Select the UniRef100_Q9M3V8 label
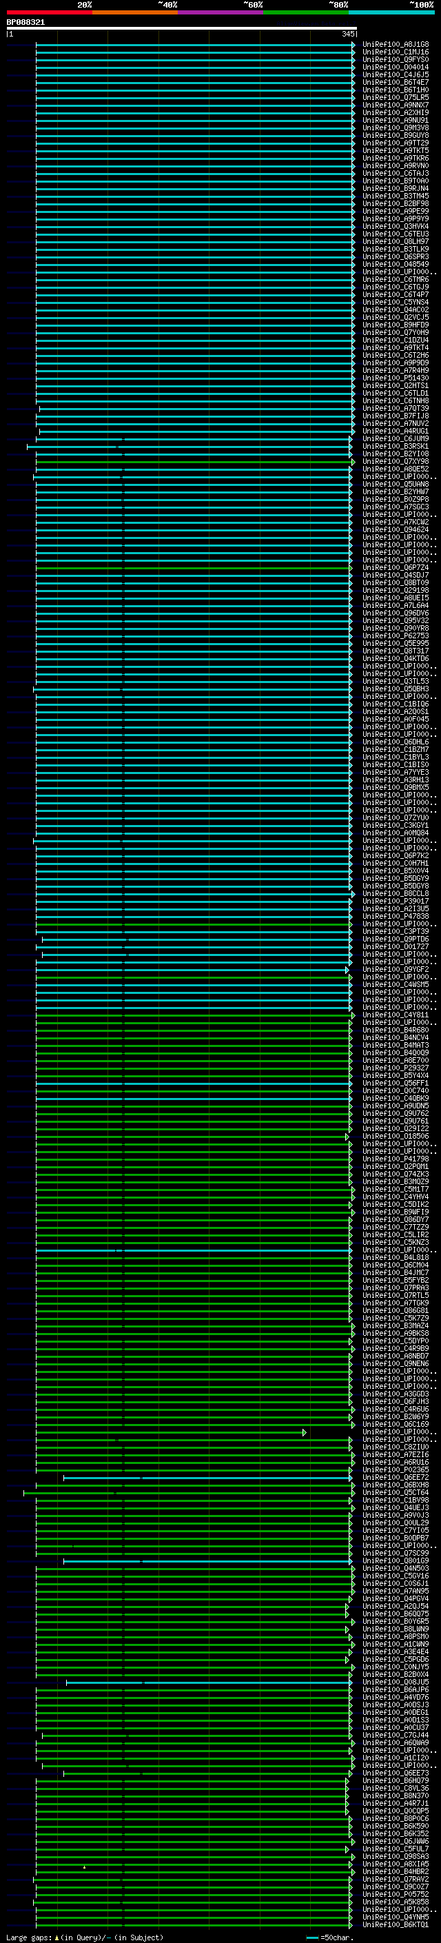 [396, 128]
